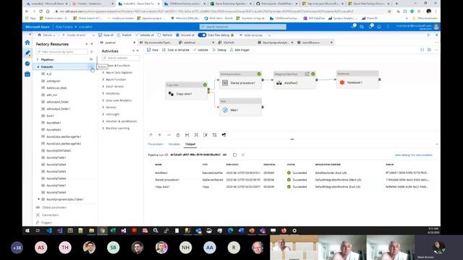The height and width of the screenshot is (260, 463).
Task: Expand the General activities group
Action: [103, 108]
